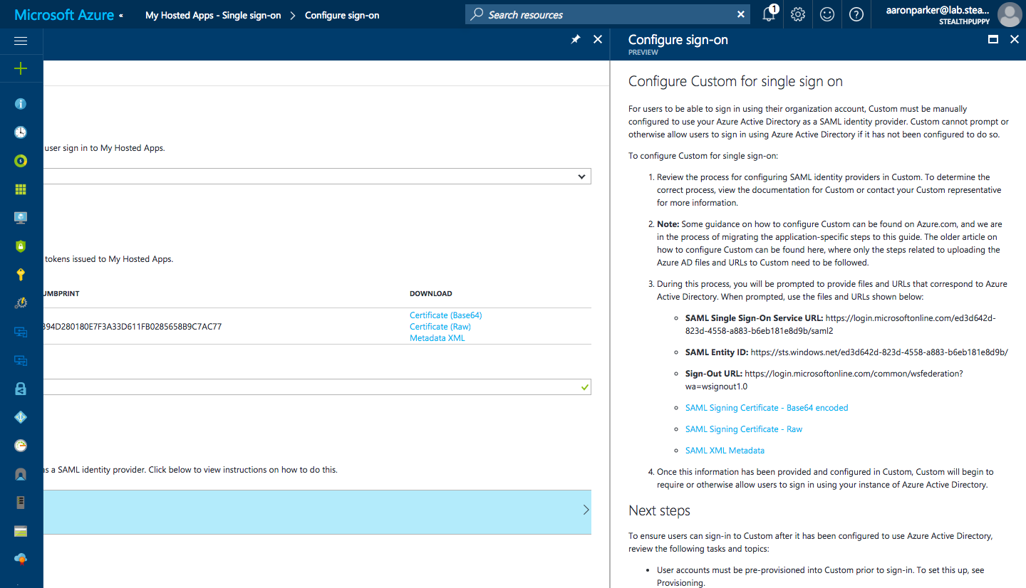Open SAML Signing Certificate - Base64 encoded link
Image resolution: width=1026 pixels, height=588 pixels.
767,408
